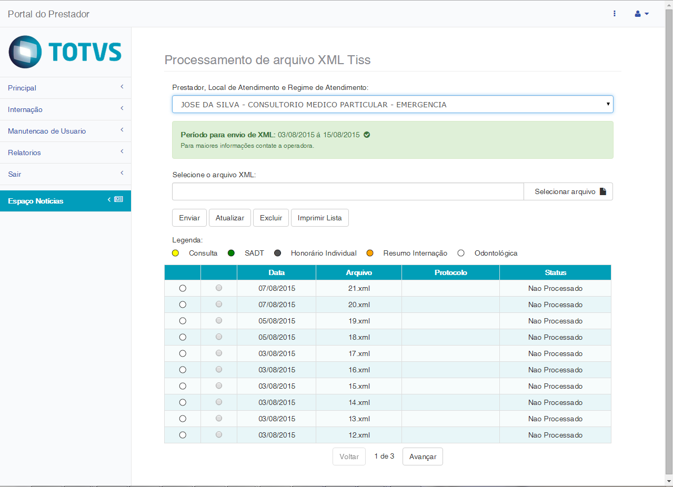Click the Protocolo column header

[x=450, y=272]
